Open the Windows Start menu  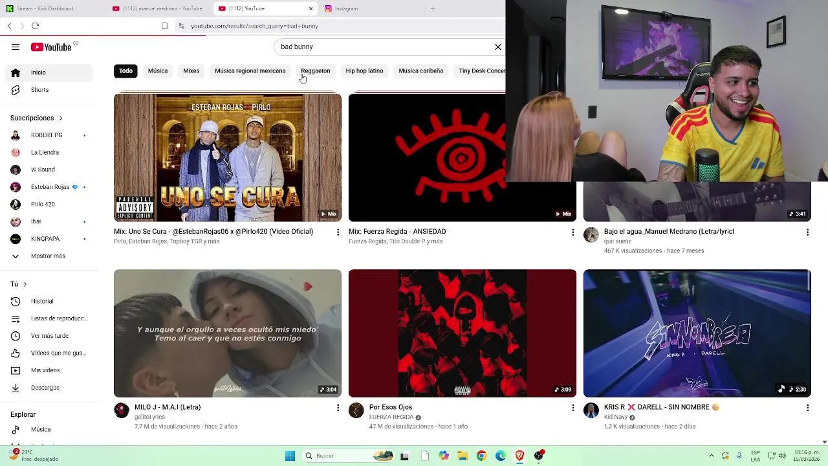tap(290, 456)
